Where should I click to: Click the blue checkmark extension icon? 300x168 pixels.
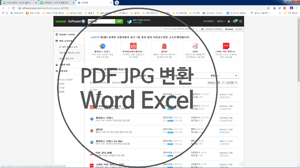279,8
